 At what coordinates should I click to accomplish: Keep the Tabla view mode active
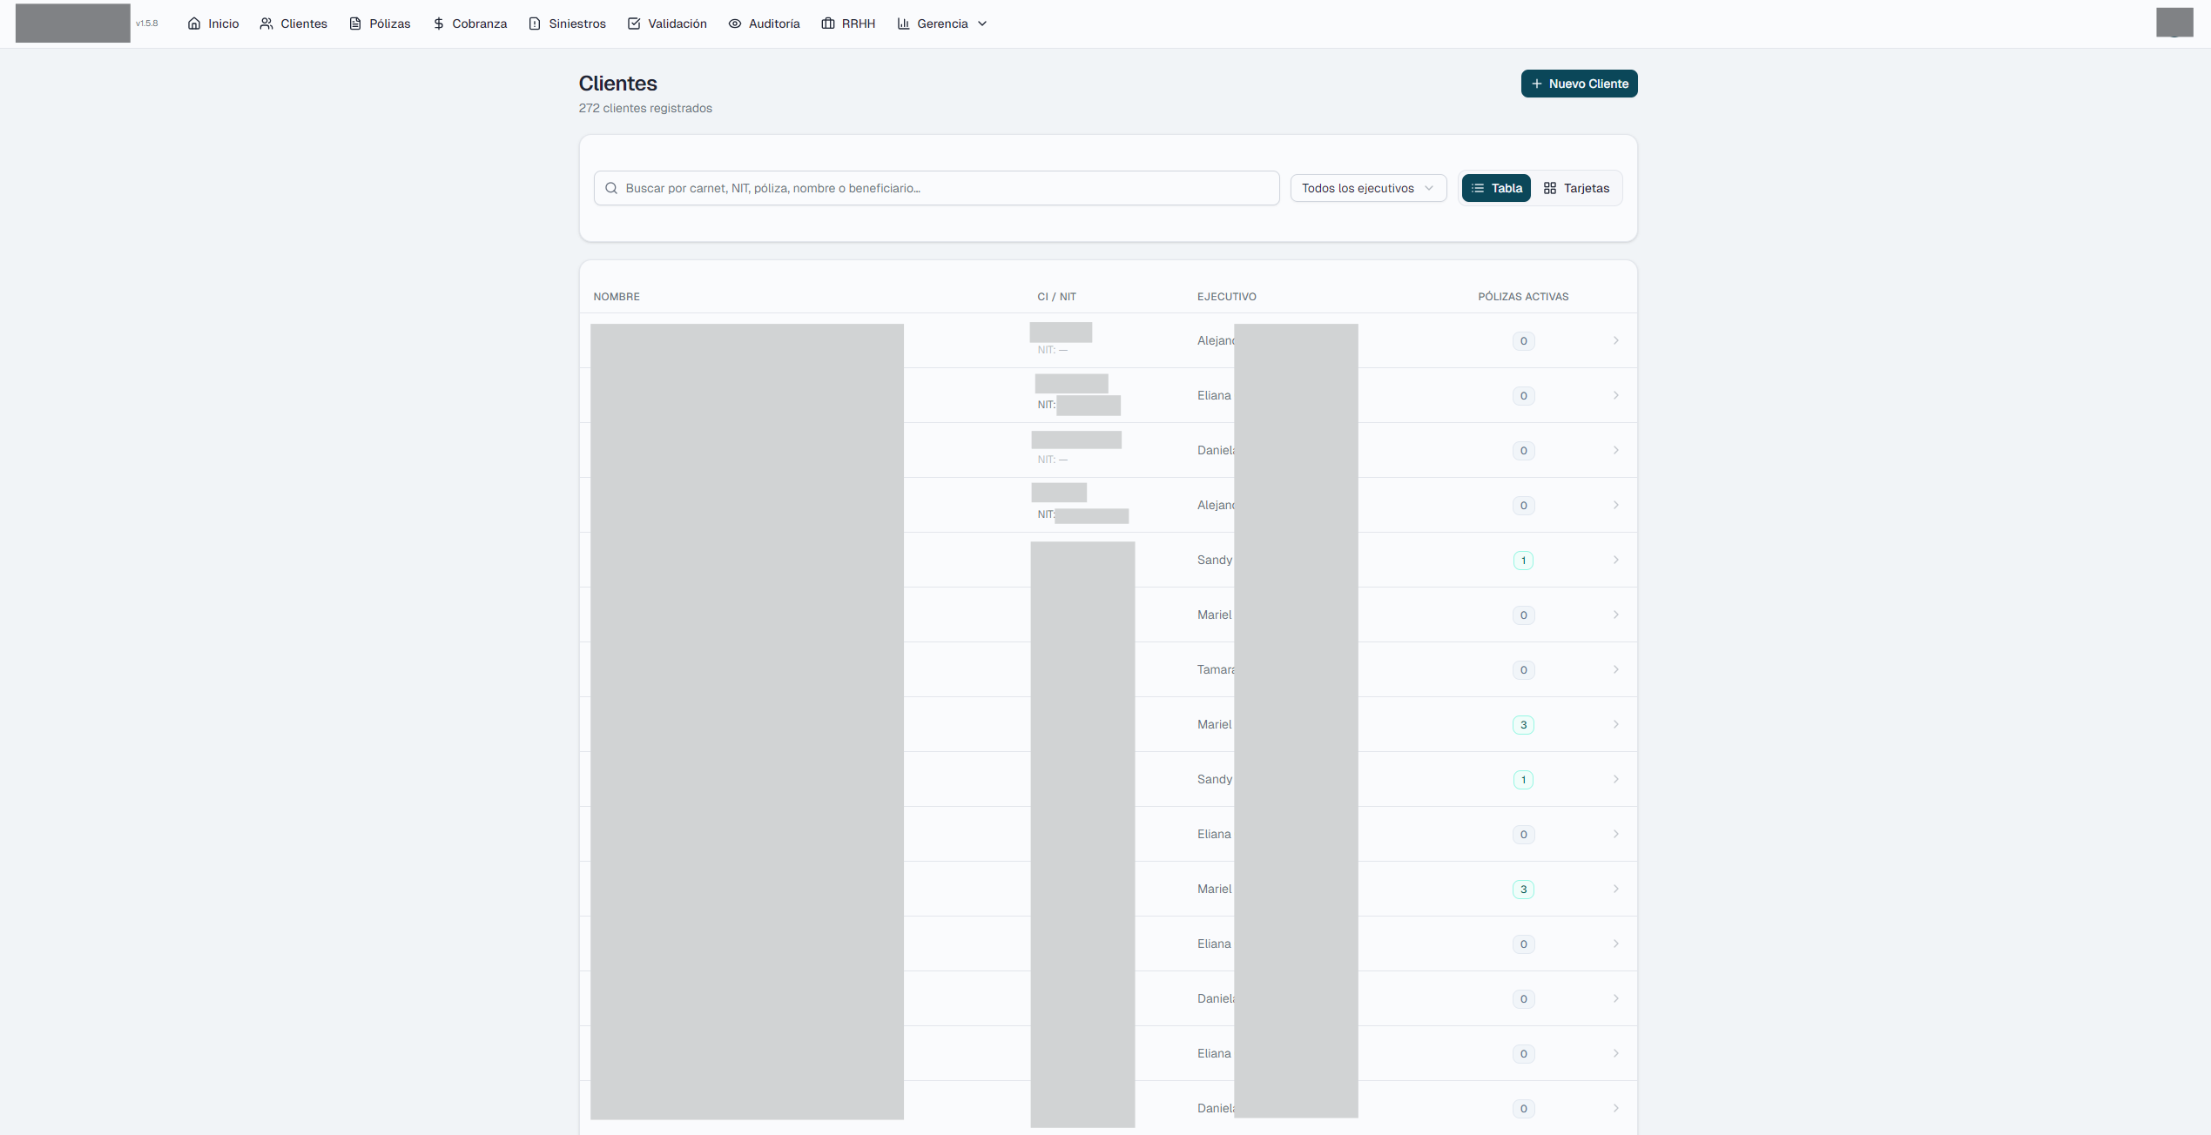[1495, 188]
